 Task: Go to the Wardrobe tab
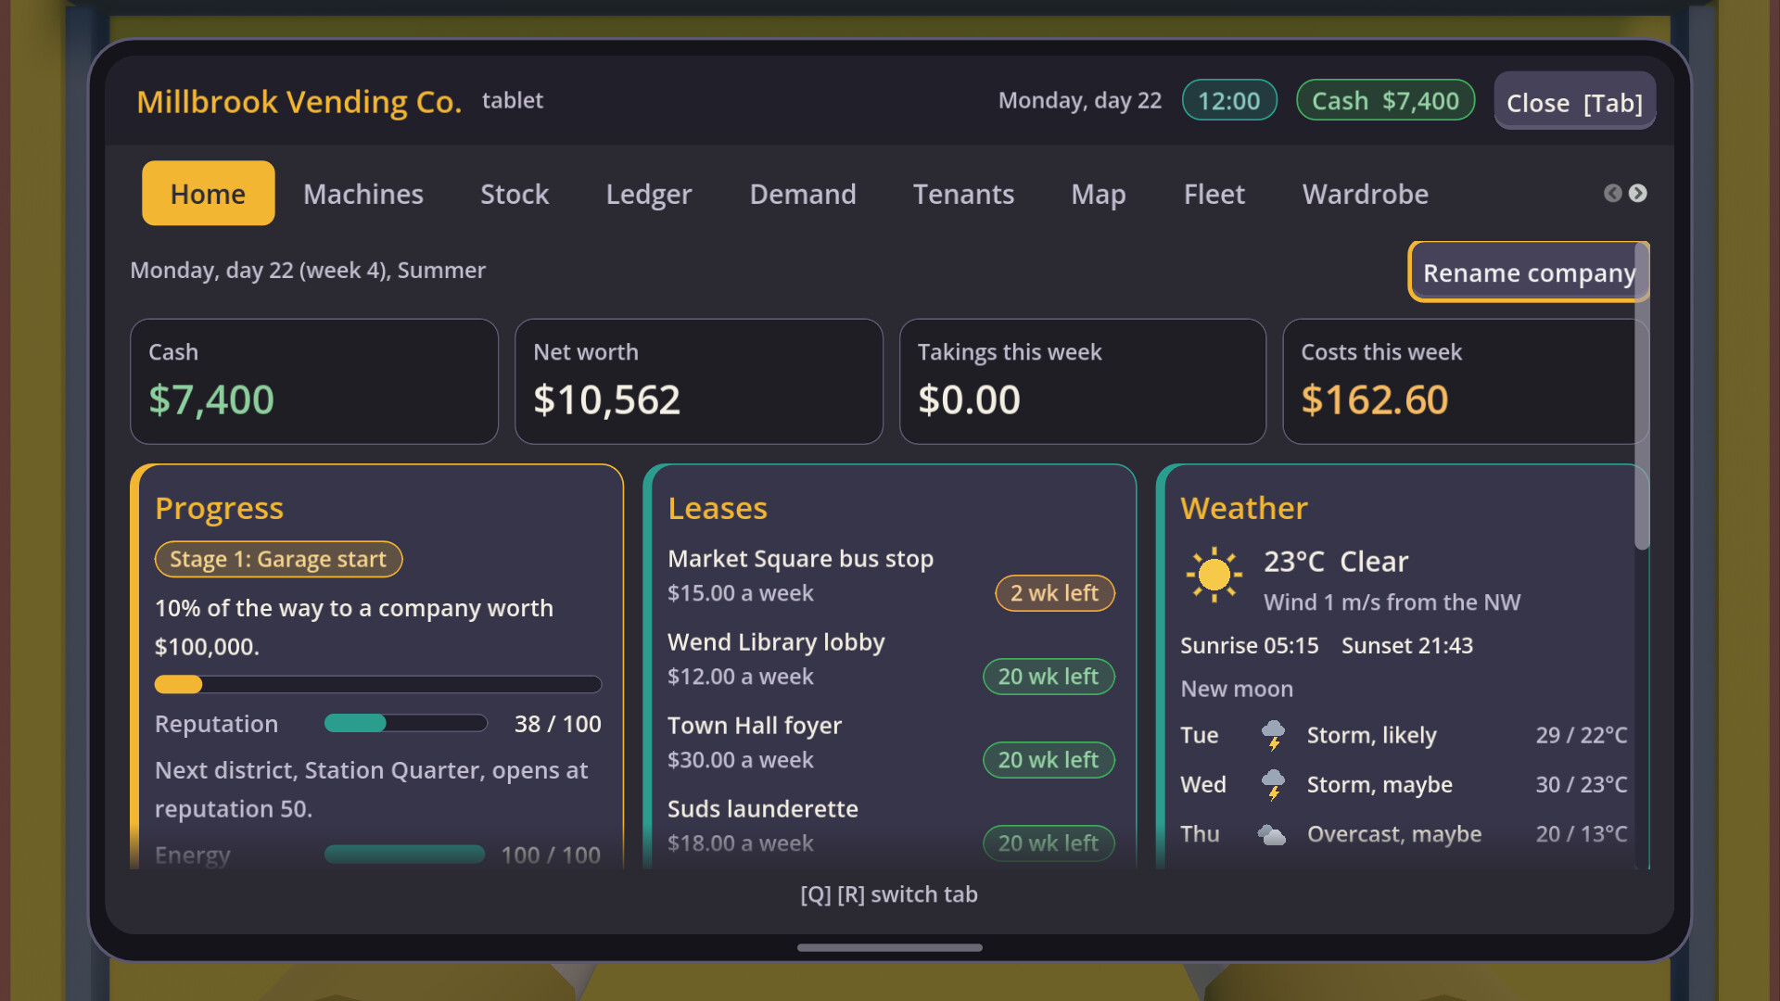(1366, 194)
